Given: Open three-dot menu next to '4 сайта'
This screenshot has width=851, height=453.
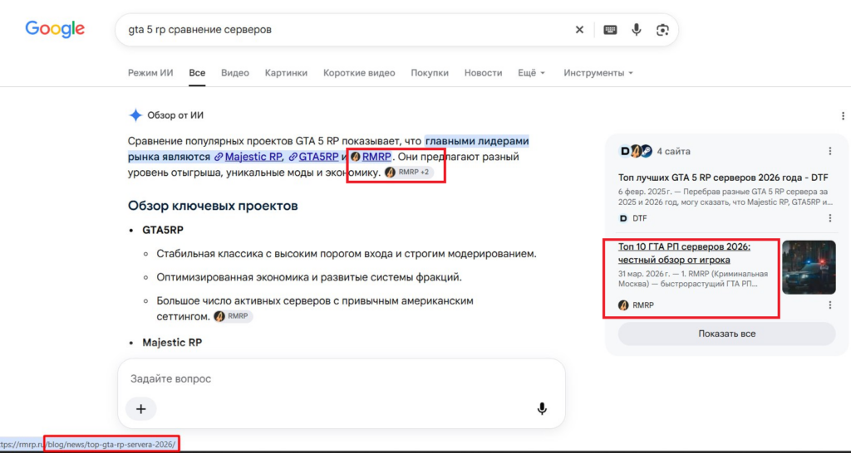Looking at the screenshot, I should (x=830, y=151).
